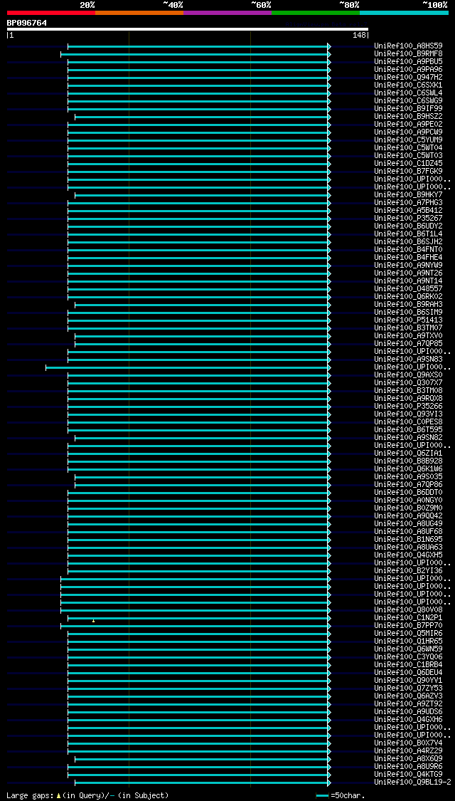The image size is (455, 801).
Task: Open hit UniRef100_B9RMF8
Action: (408, 53)
